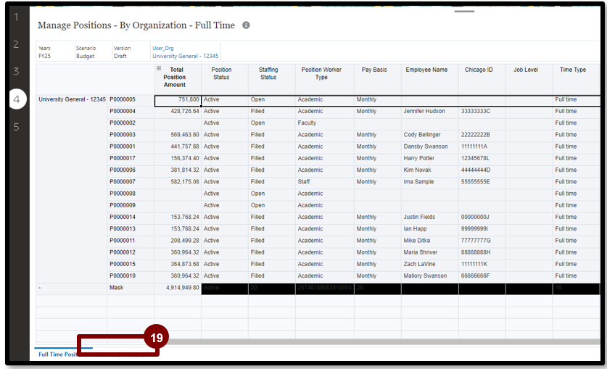Select row header P0000004
607x369 pixels.
pyautogui.click(x=131, y=112)
